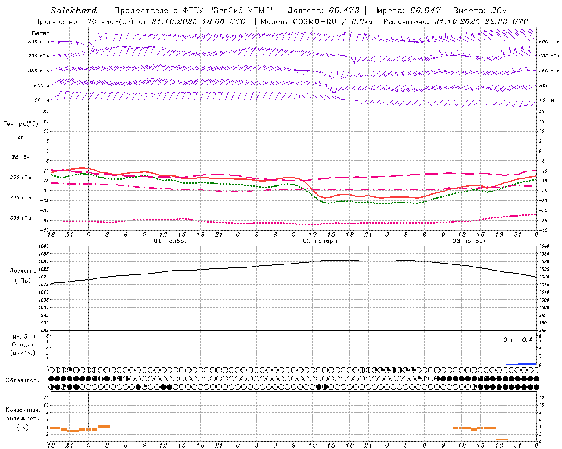Click the 'Модель COSMO-RU / 6.6км' label
Viewport: 562px width, 449px height.
(x=317, y=21)
